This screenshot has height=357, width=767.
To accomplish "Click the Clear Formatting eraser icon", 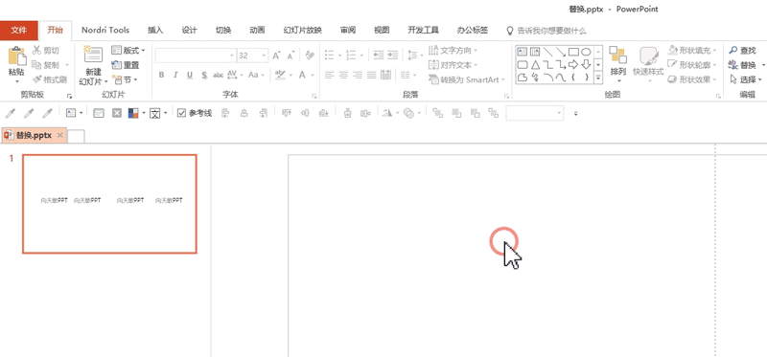I will pyautogui.click(x=309, y=56).
